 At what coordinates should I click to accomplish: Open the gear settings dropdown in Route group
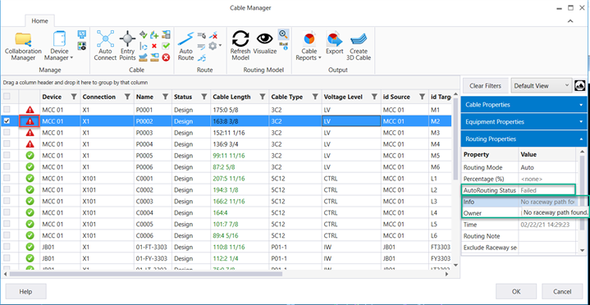point(215,46)
